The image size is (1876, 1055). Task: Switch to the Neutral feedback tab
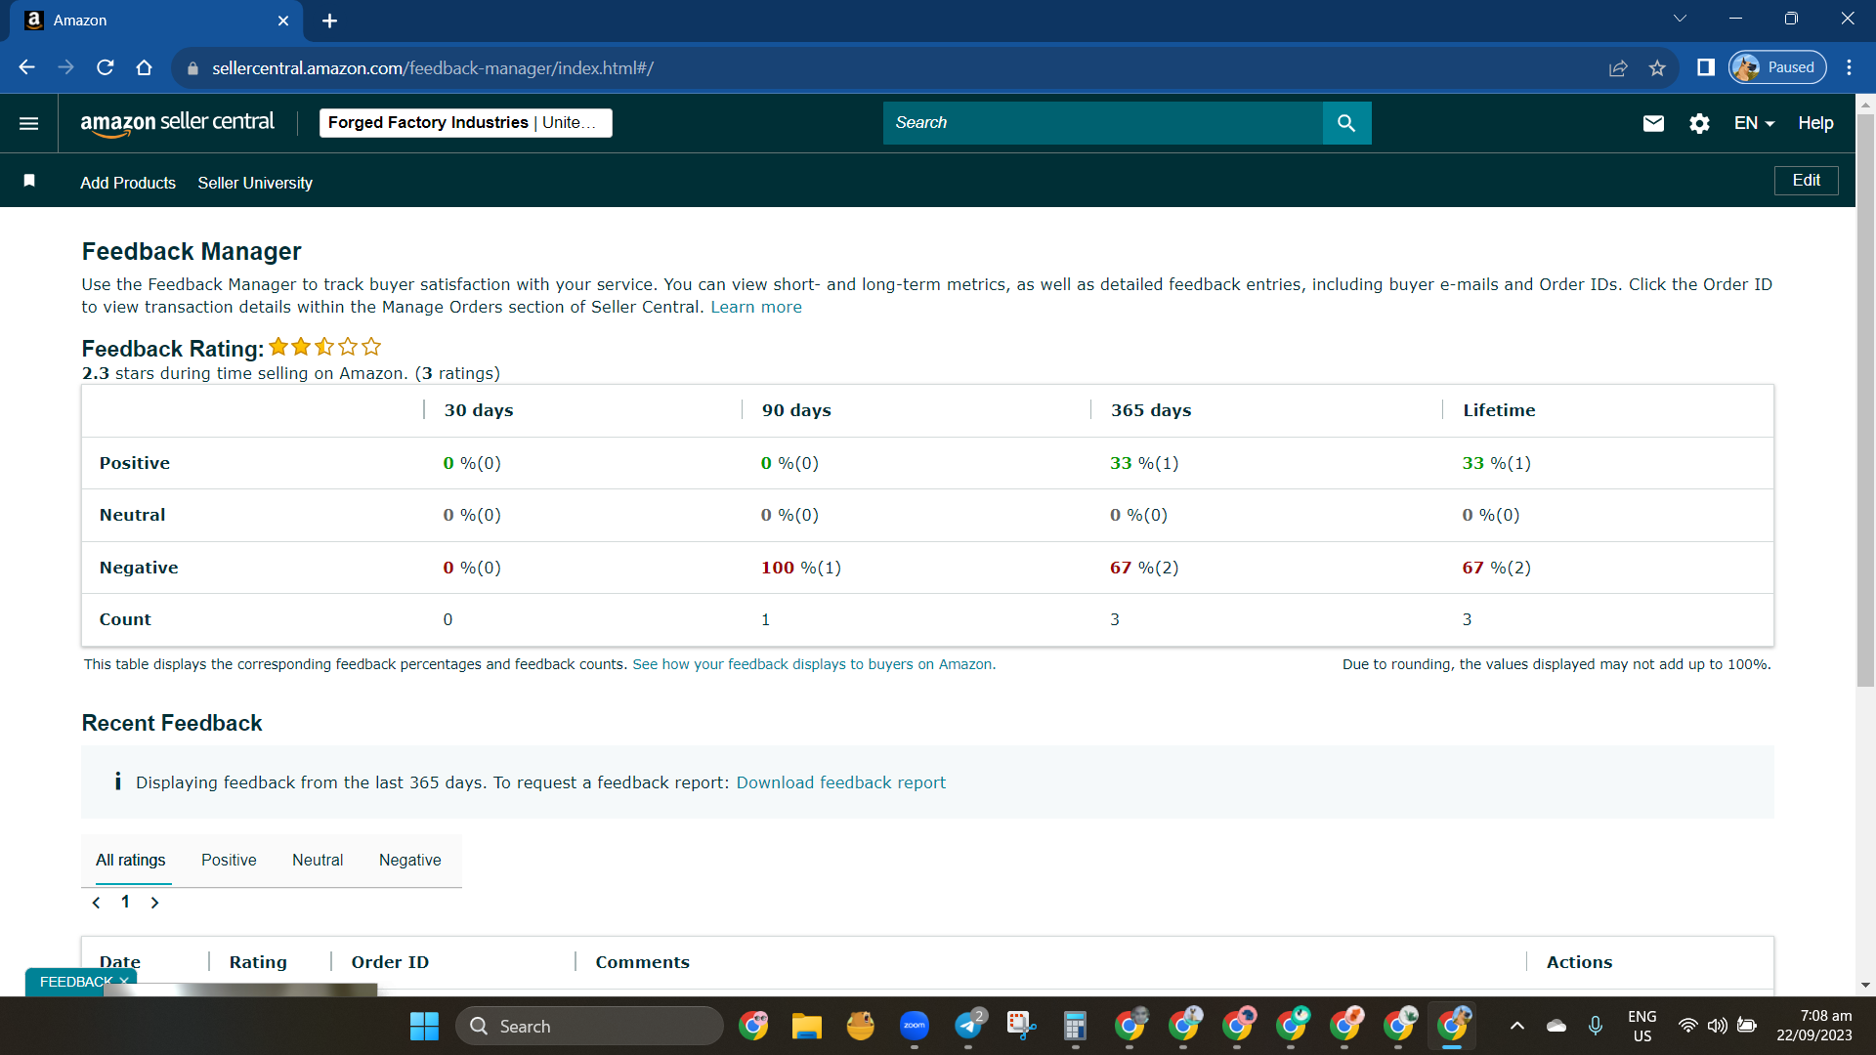coord(318,861)
